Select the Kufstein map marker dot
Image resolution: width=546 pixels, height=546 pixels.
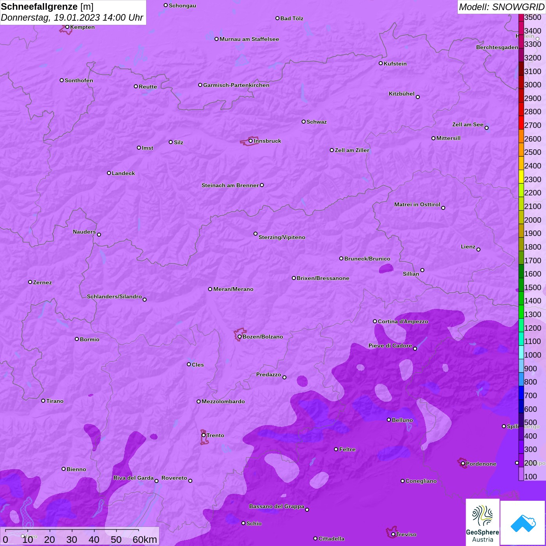point(381,63)
